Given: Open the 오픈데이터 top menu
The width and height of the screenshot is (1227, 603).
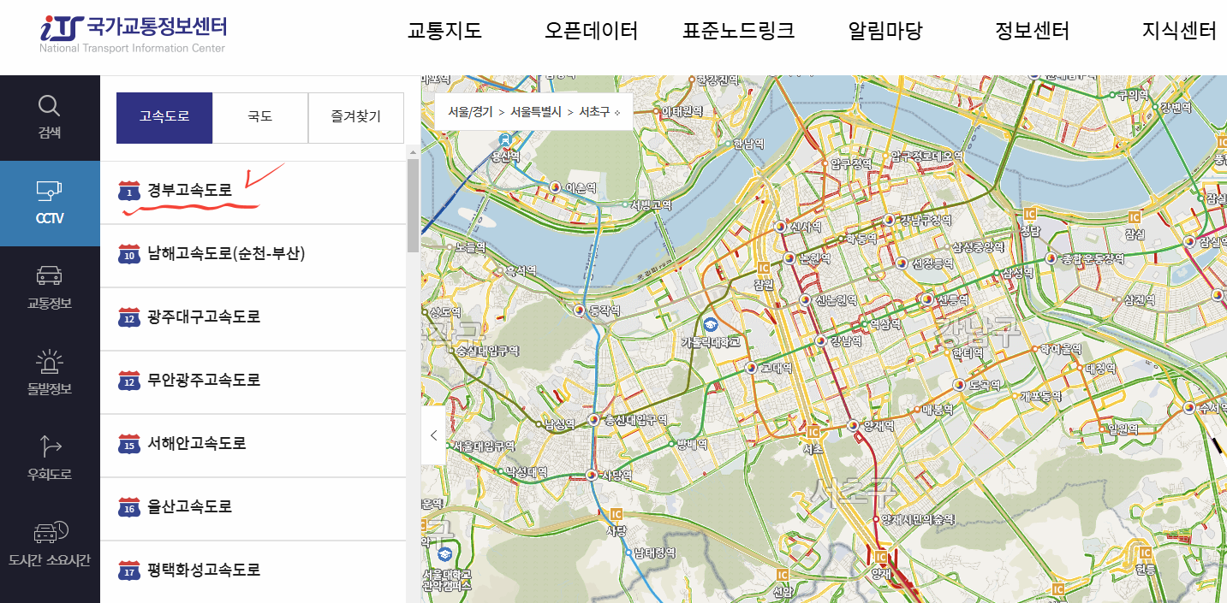Looking at the screenshot, I should click(592, 32).
